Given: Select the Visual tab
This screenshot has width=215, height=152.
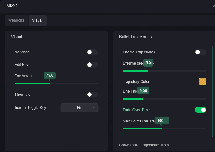Looking at the screenshot, I should click(x=37, y=20).
